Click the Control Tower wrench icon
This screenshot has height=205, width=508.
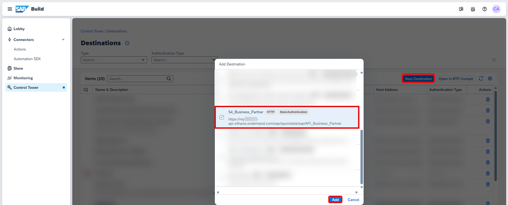pos(10,88)
